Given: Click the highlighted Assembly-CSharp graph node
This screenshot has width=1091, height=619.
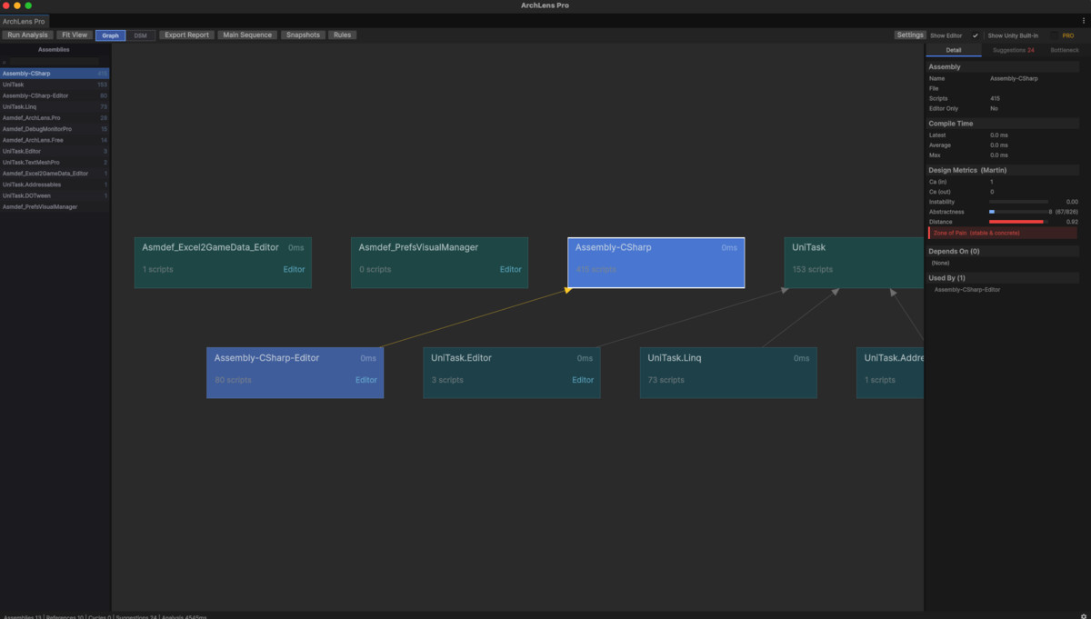Looking at the screenshot, I should coord(656,263).
